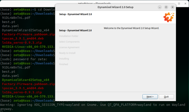Click first 91DLnW8nTnL.pdf entry in terminal
The height and width of the screenshot is (112, 189).
pyautogui.click(x=16, y=18)
